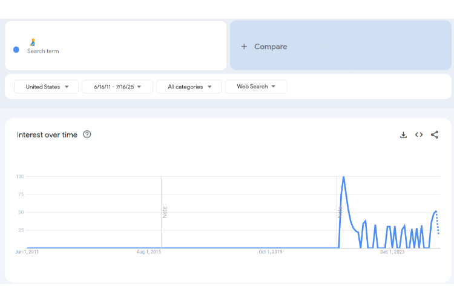
Task: Add a comparison with the Compare button
Action: 264,47
